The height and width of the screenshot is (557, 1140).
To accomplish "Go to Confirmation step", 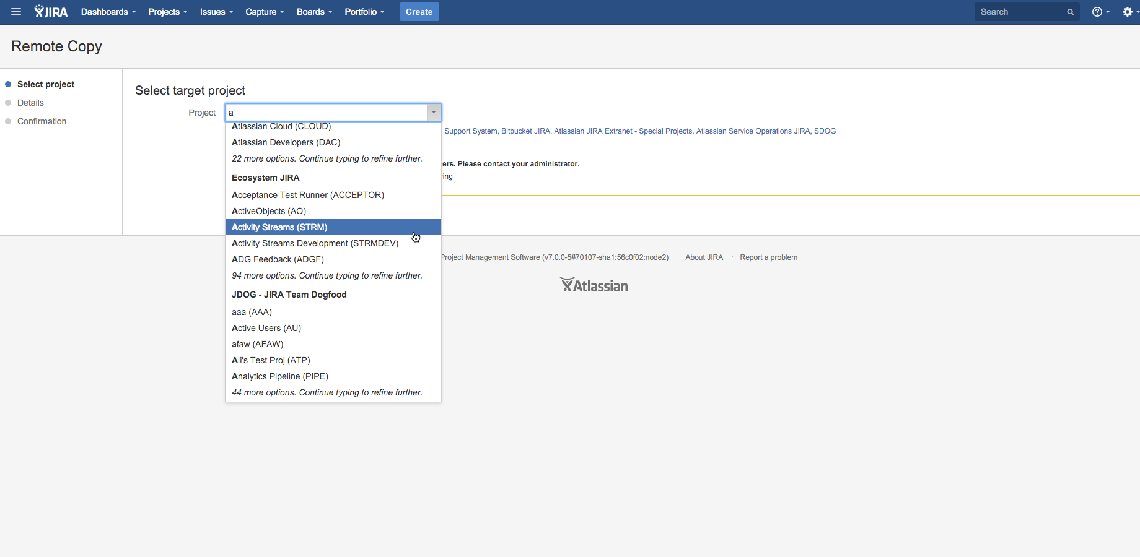I will pos(42,121).
